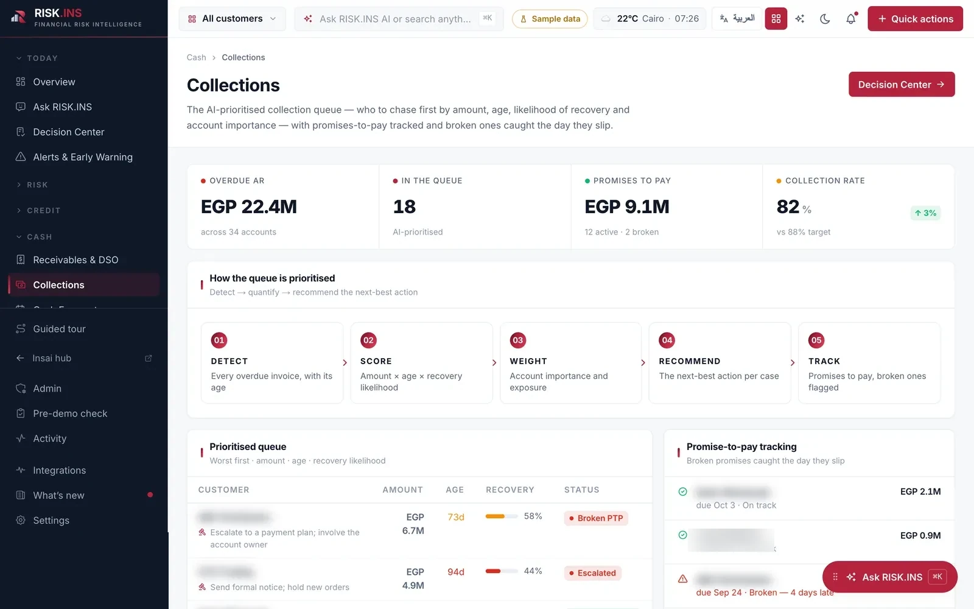Image resolution: width=974 pixels, height=609 pixels.
Task: Select Collections in the sidebar
Action: [x=84, y=284]
